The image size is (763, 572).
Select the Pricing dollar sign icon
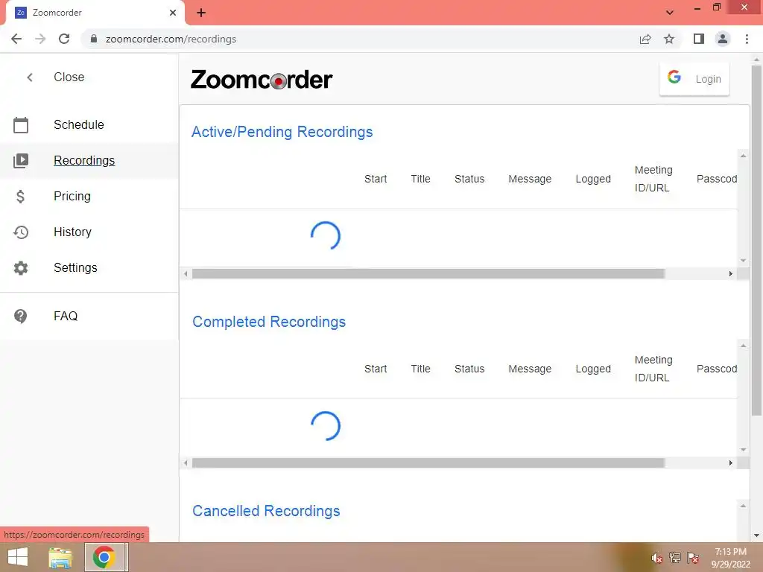tap(20, 197)
